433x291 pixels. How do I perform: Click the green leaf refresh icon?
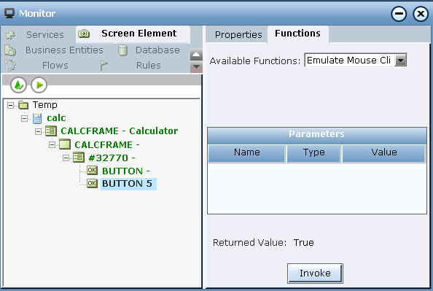(x=18, y=85)
